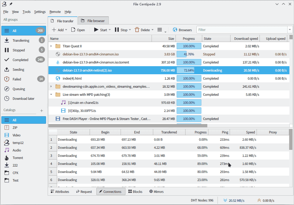Open the View menu
The width and height of the screenshot is (294, 205).
tap(15, 12)
